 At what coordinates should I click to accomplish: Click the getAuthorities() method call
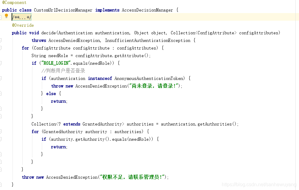217,124
